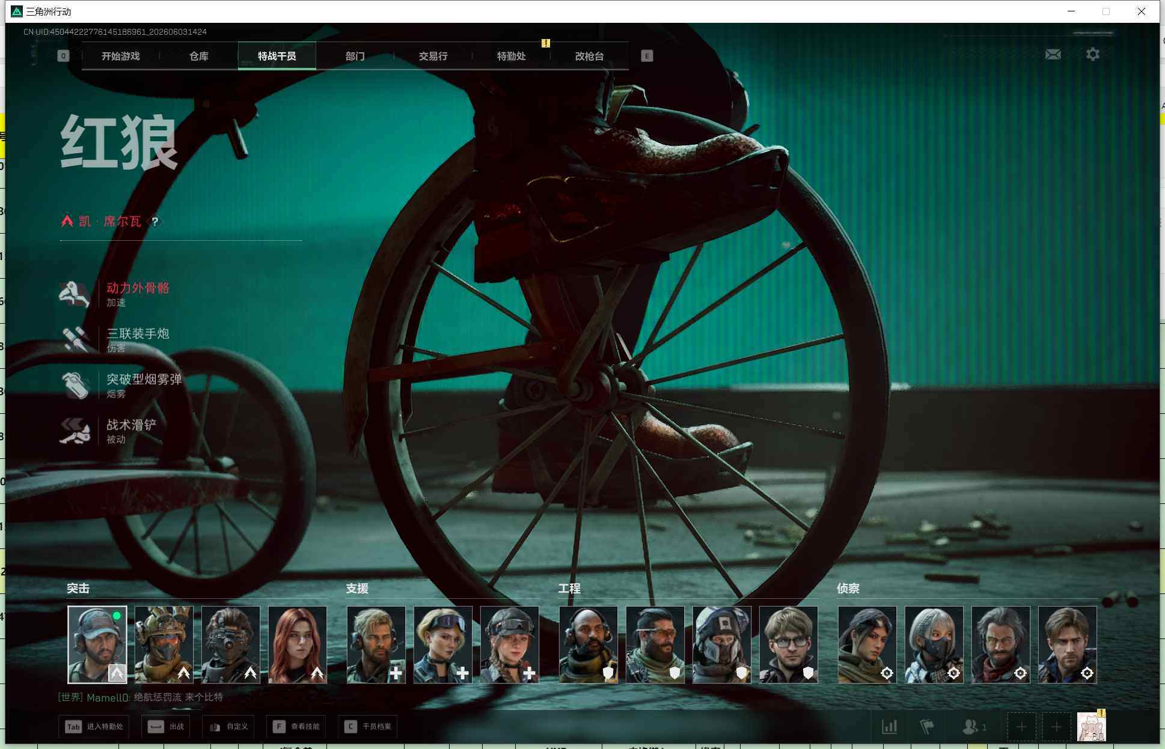The width and height of the screenshot is (1165, 749).
Task: Click the 凯·席尔瓦 operator name
Action: pyautogui.click(x=110, y=222)
